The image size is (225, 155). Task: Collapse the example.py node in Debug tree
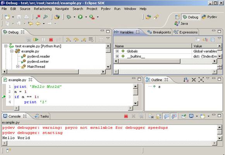[12, 51]
